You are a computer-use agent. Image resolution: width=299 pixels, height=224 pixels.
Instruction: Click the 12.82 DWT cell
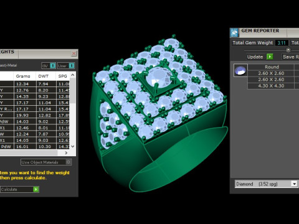click(46, 115)
